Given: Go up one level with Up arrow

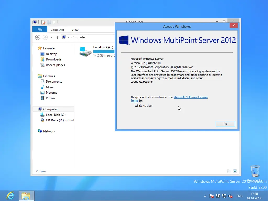Looking at the screenshot, I should [x=57, y=37].
